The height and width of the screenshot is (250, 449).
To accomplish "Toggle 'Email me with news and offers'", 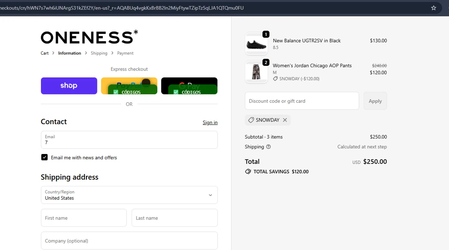I will (x=44, y=157).
